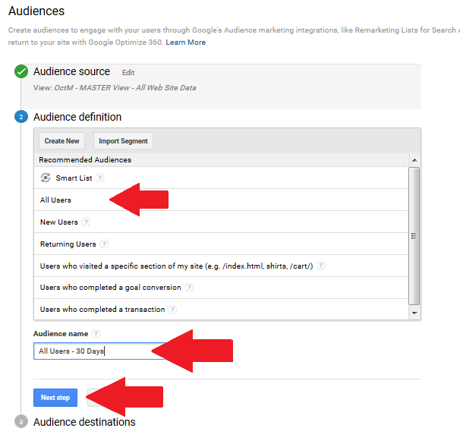Click the Audience name input field
460x447 pixels.
tap(101, 351)
